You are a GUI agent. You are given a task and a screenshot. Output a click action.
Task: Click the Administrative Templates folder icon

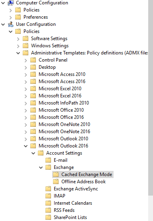(x=25, y=53)
